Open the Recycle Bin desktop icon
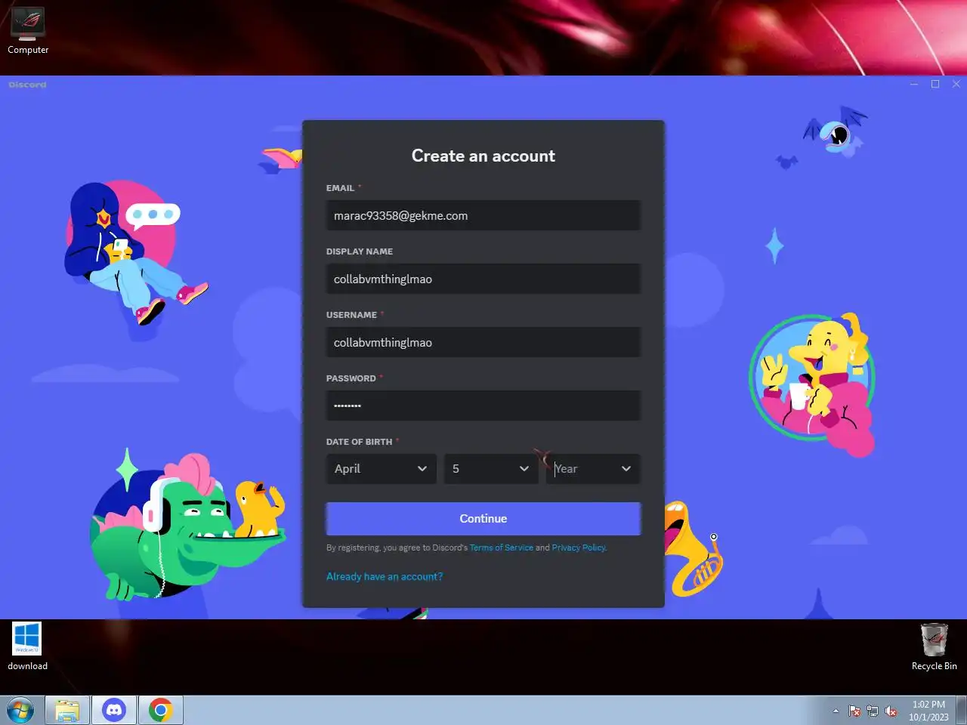This screenshot has width=967, height=725. point(934,646)
